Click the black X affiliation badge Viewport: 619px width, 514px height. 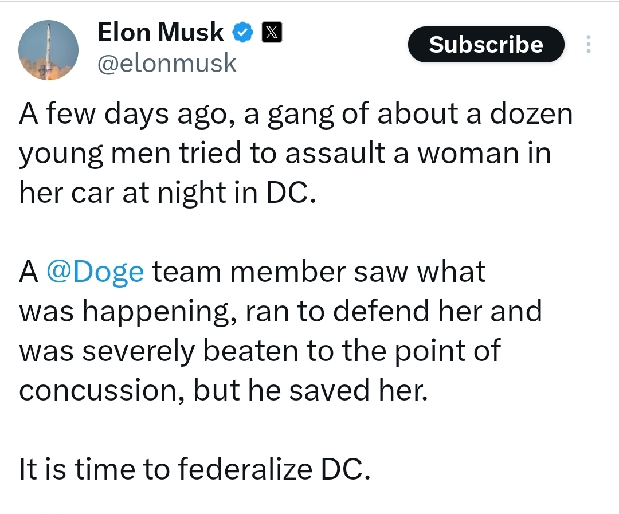click(x=272, y=32)
